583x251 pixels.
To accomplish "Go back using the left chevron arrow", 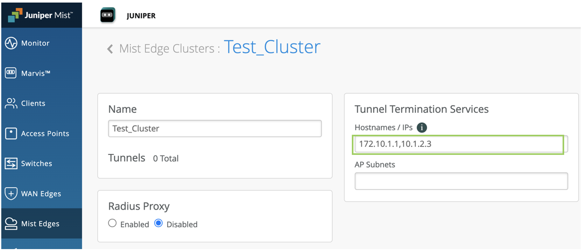I will click(x=110, y=49).
